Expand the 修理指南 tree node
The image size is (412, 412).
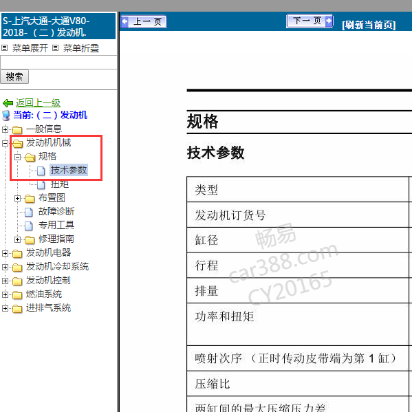point(18,239)
